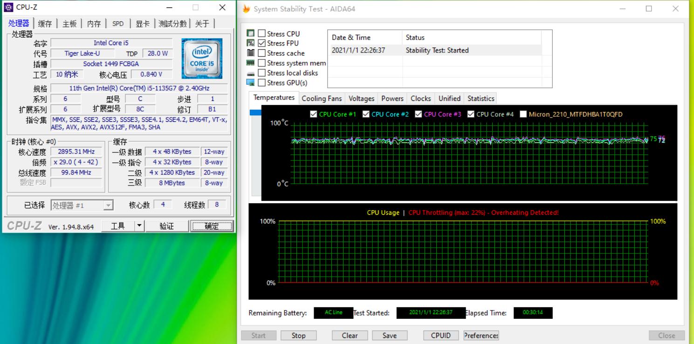Open the 主板 tab in CPU-Z
The height and width of the screenshot is (344, 694).
coord(70,24)
